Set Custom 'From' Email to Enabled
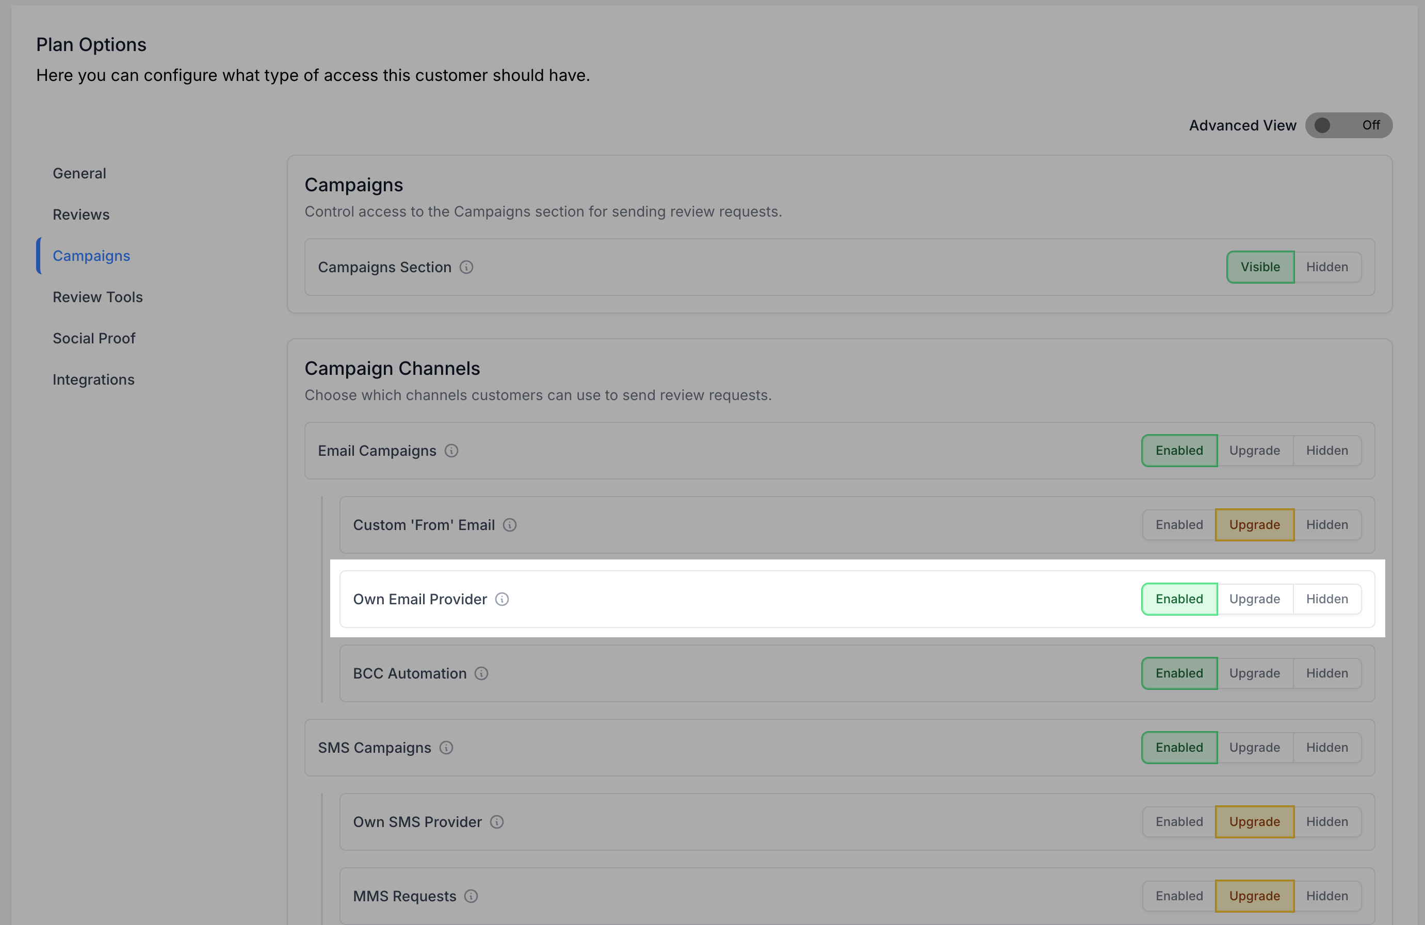 (1178, 525)
